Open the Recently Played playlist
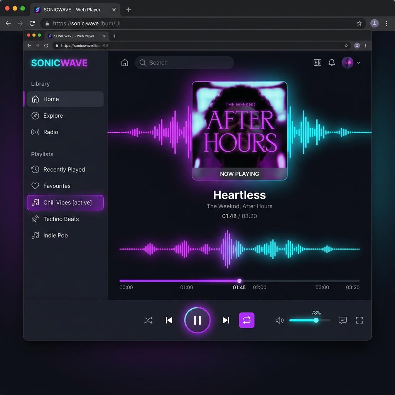The height and width of the screenshot is (395, 395). [x=65, y=170]
